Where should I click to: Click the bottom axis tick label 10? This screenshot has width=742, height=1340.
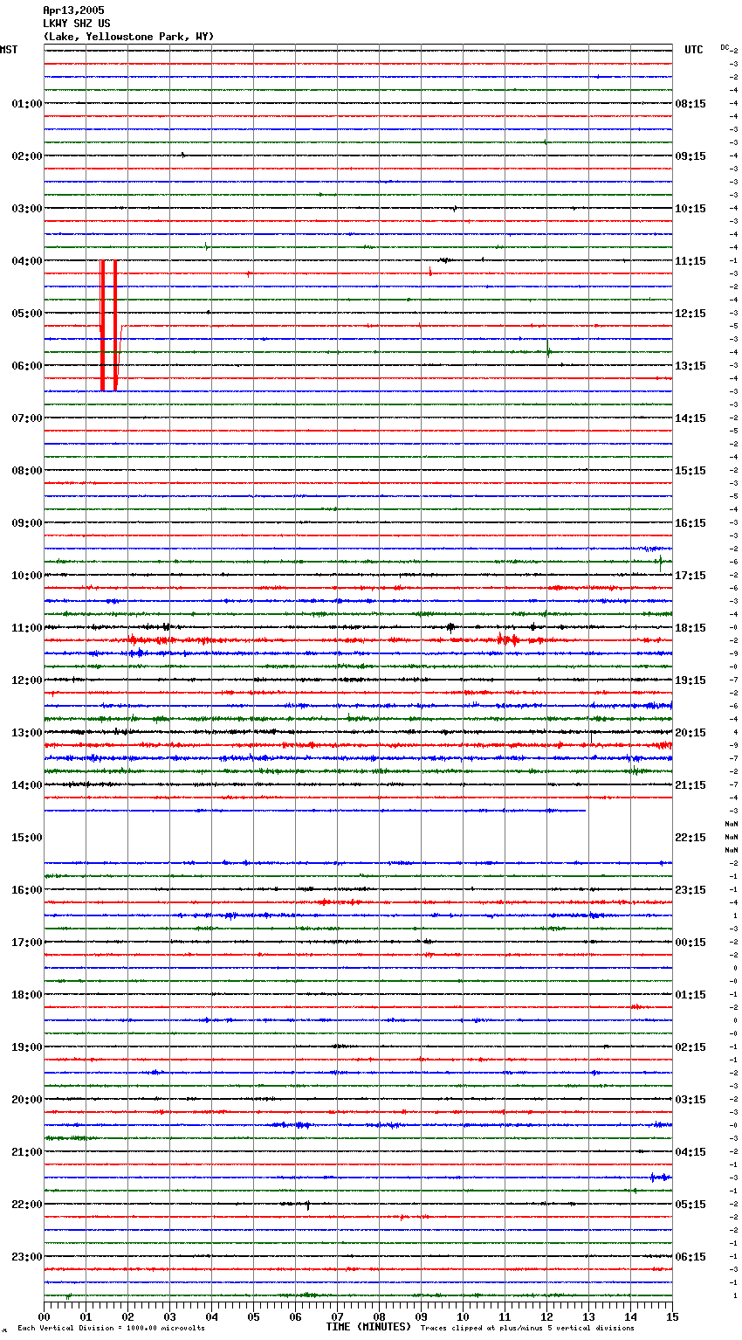[x=463, y=1316]
